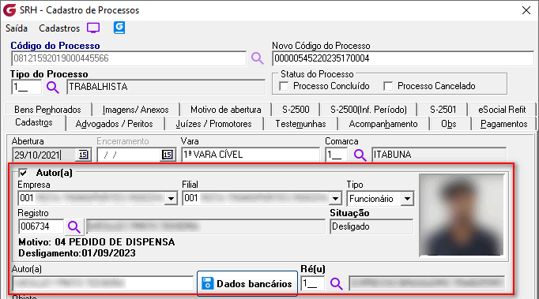Search Comarca with magnifier icon

coord(360,155)
